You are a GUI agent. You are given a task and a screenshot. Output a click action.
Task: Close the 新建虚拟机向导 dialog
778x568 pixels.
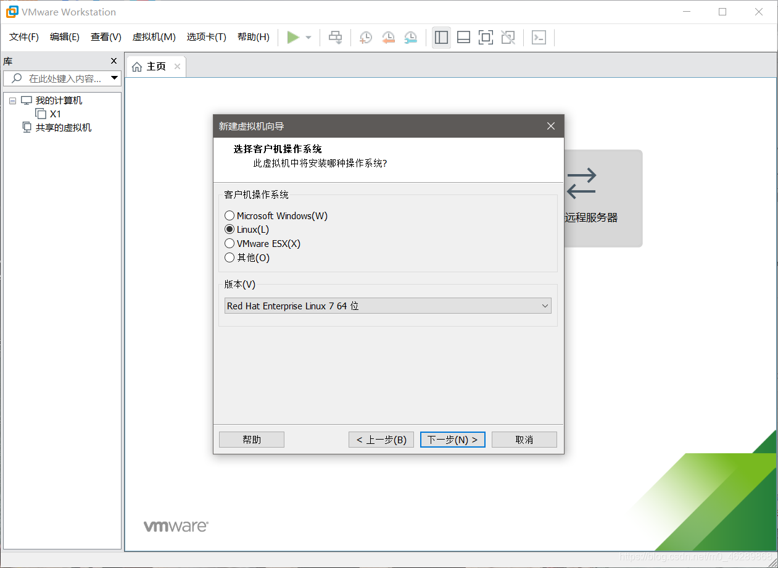pyautogui.click(x=551, y=126)
